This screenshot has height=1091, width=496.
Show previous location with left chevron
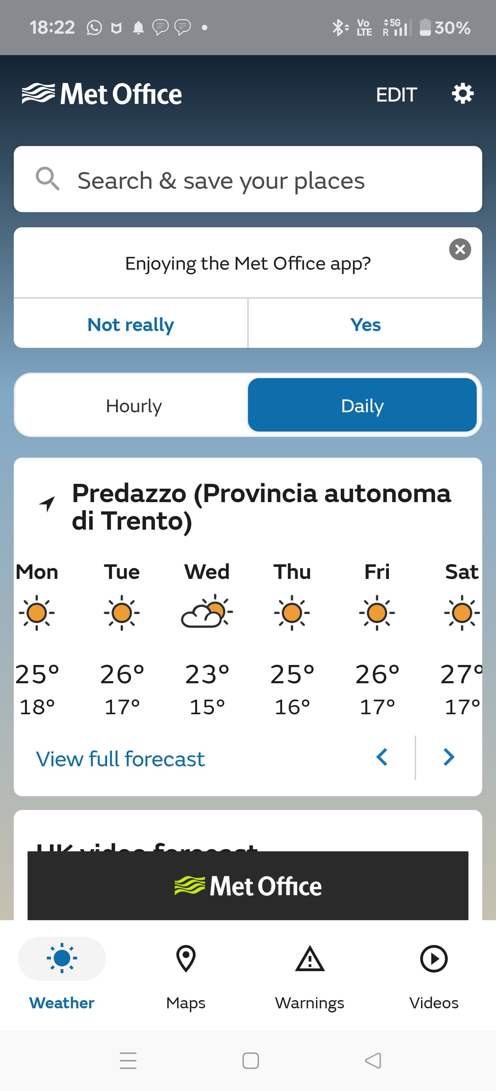[382, 757]
